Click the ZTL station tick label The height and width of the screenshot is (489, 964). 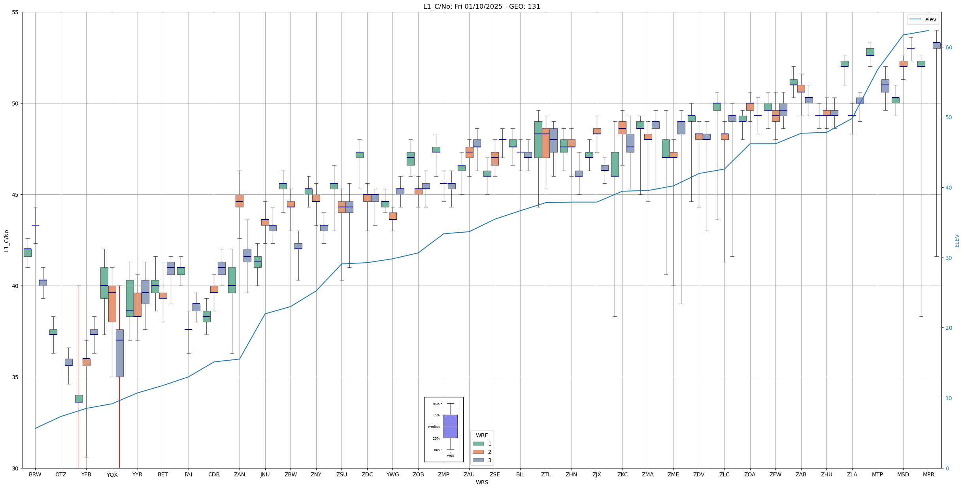coord(546,474)
